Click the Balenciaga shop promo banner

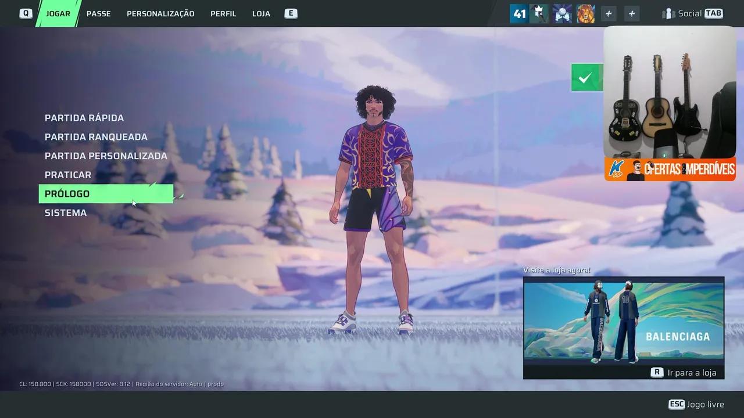624,322
